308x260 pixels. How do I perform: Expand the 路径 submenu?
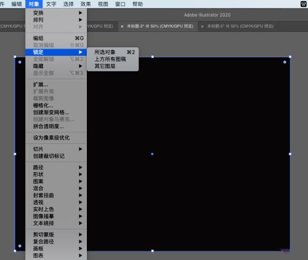(x=56, y=167)
